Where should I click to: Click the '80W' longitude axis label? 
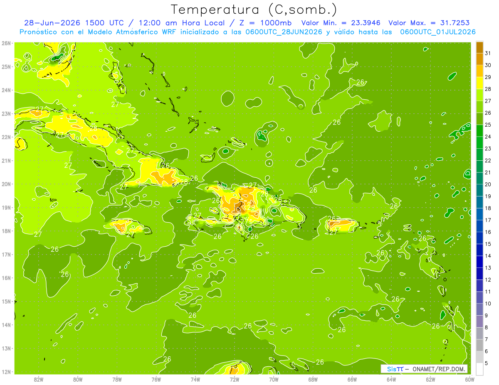pyautogui.click(x=78, y=379)
